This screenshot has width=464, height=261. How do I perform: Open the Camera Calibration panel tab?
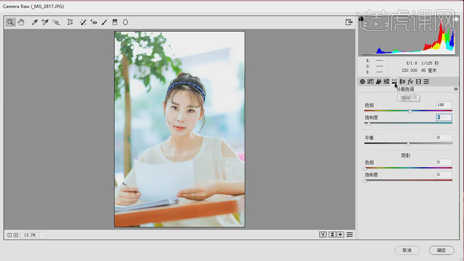coord(419,82)
